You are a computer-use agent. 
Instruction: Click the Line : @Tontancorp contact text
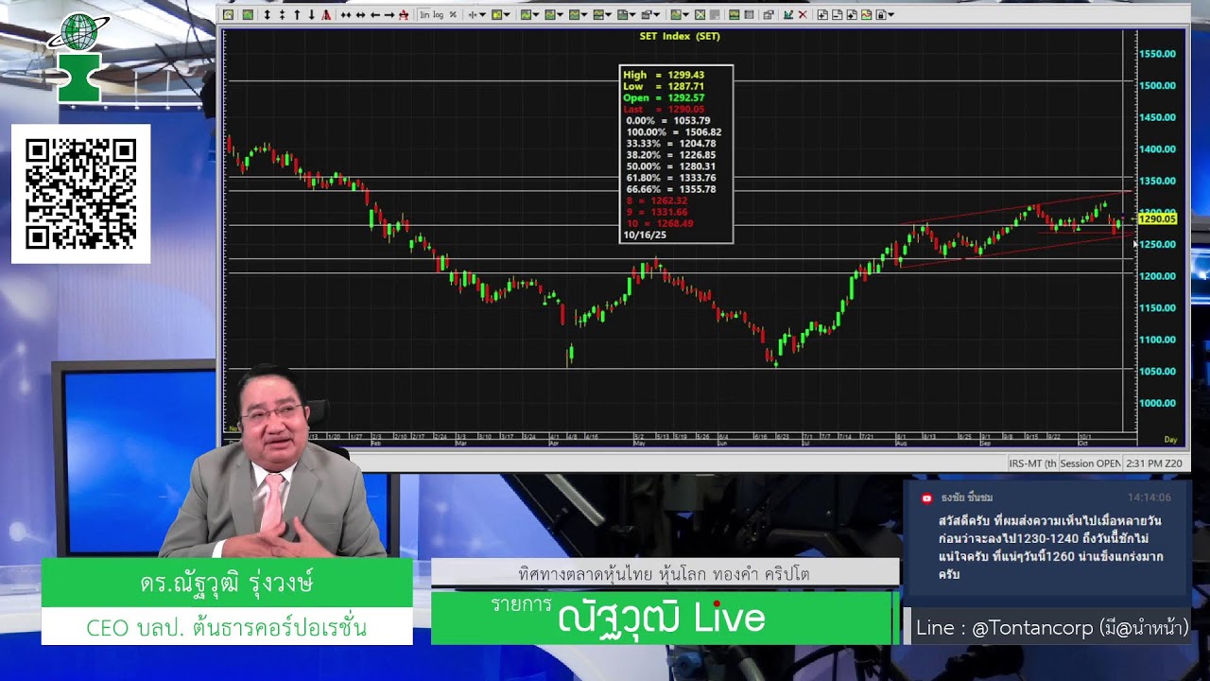click(x=1052, y=628)
